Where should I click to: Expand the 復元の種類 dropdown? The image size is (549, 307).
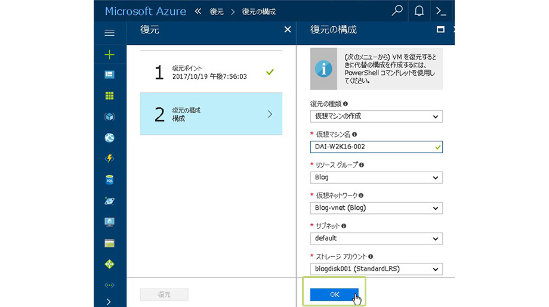coord(376,116)
